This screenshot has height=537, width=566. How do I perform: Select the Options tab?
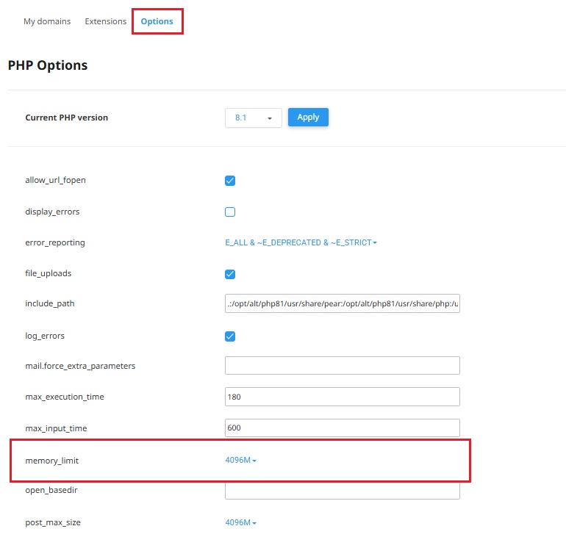coord(157,21)
